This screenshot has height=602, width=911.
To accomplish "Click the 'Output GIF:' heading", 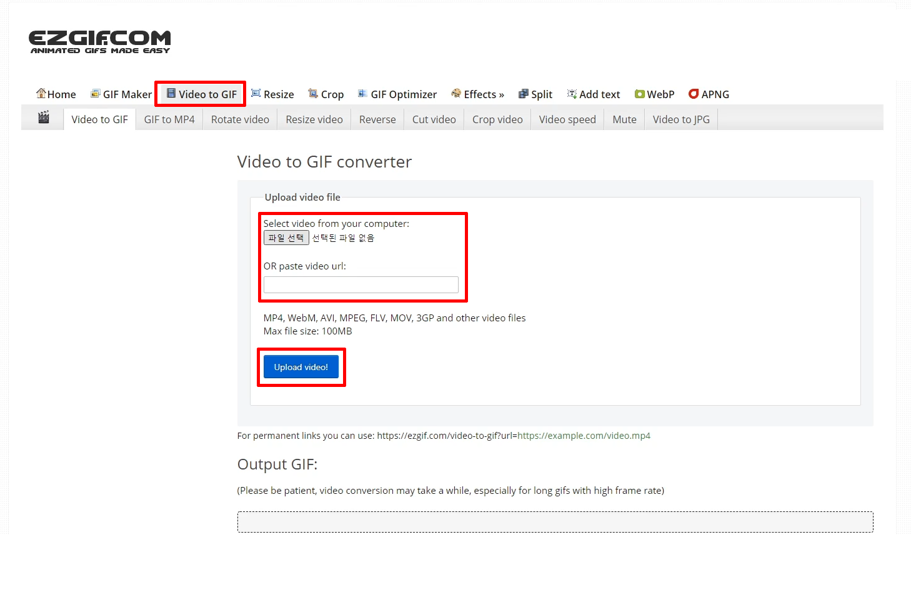I will pyautogui.click(x=277, y=464).
